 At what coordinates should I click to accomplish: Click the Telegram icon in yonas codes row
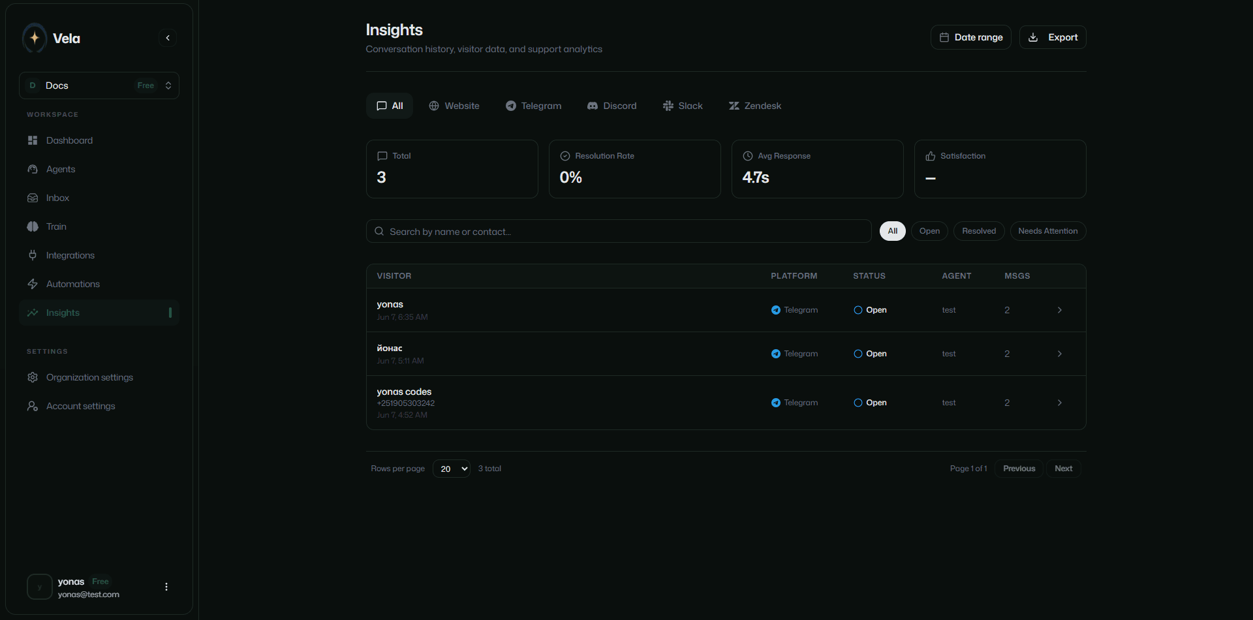coord(776,403)
